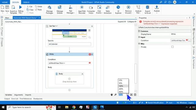196x110 pixels.
Task: Open File Explorer from taskbar
Action: [67, 107]
